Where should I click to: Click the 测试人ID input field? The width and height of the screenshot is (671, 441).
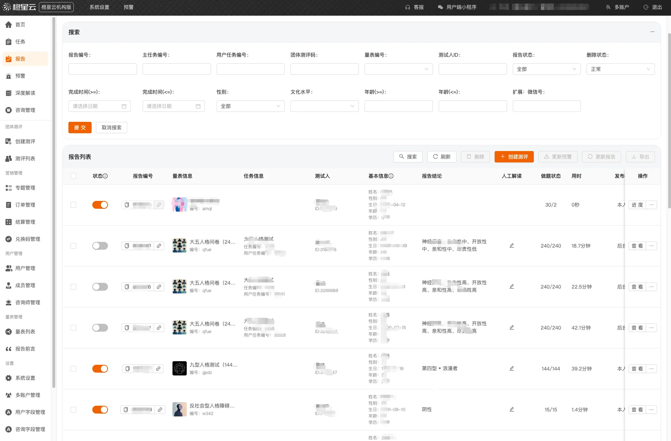pos(473,69)
